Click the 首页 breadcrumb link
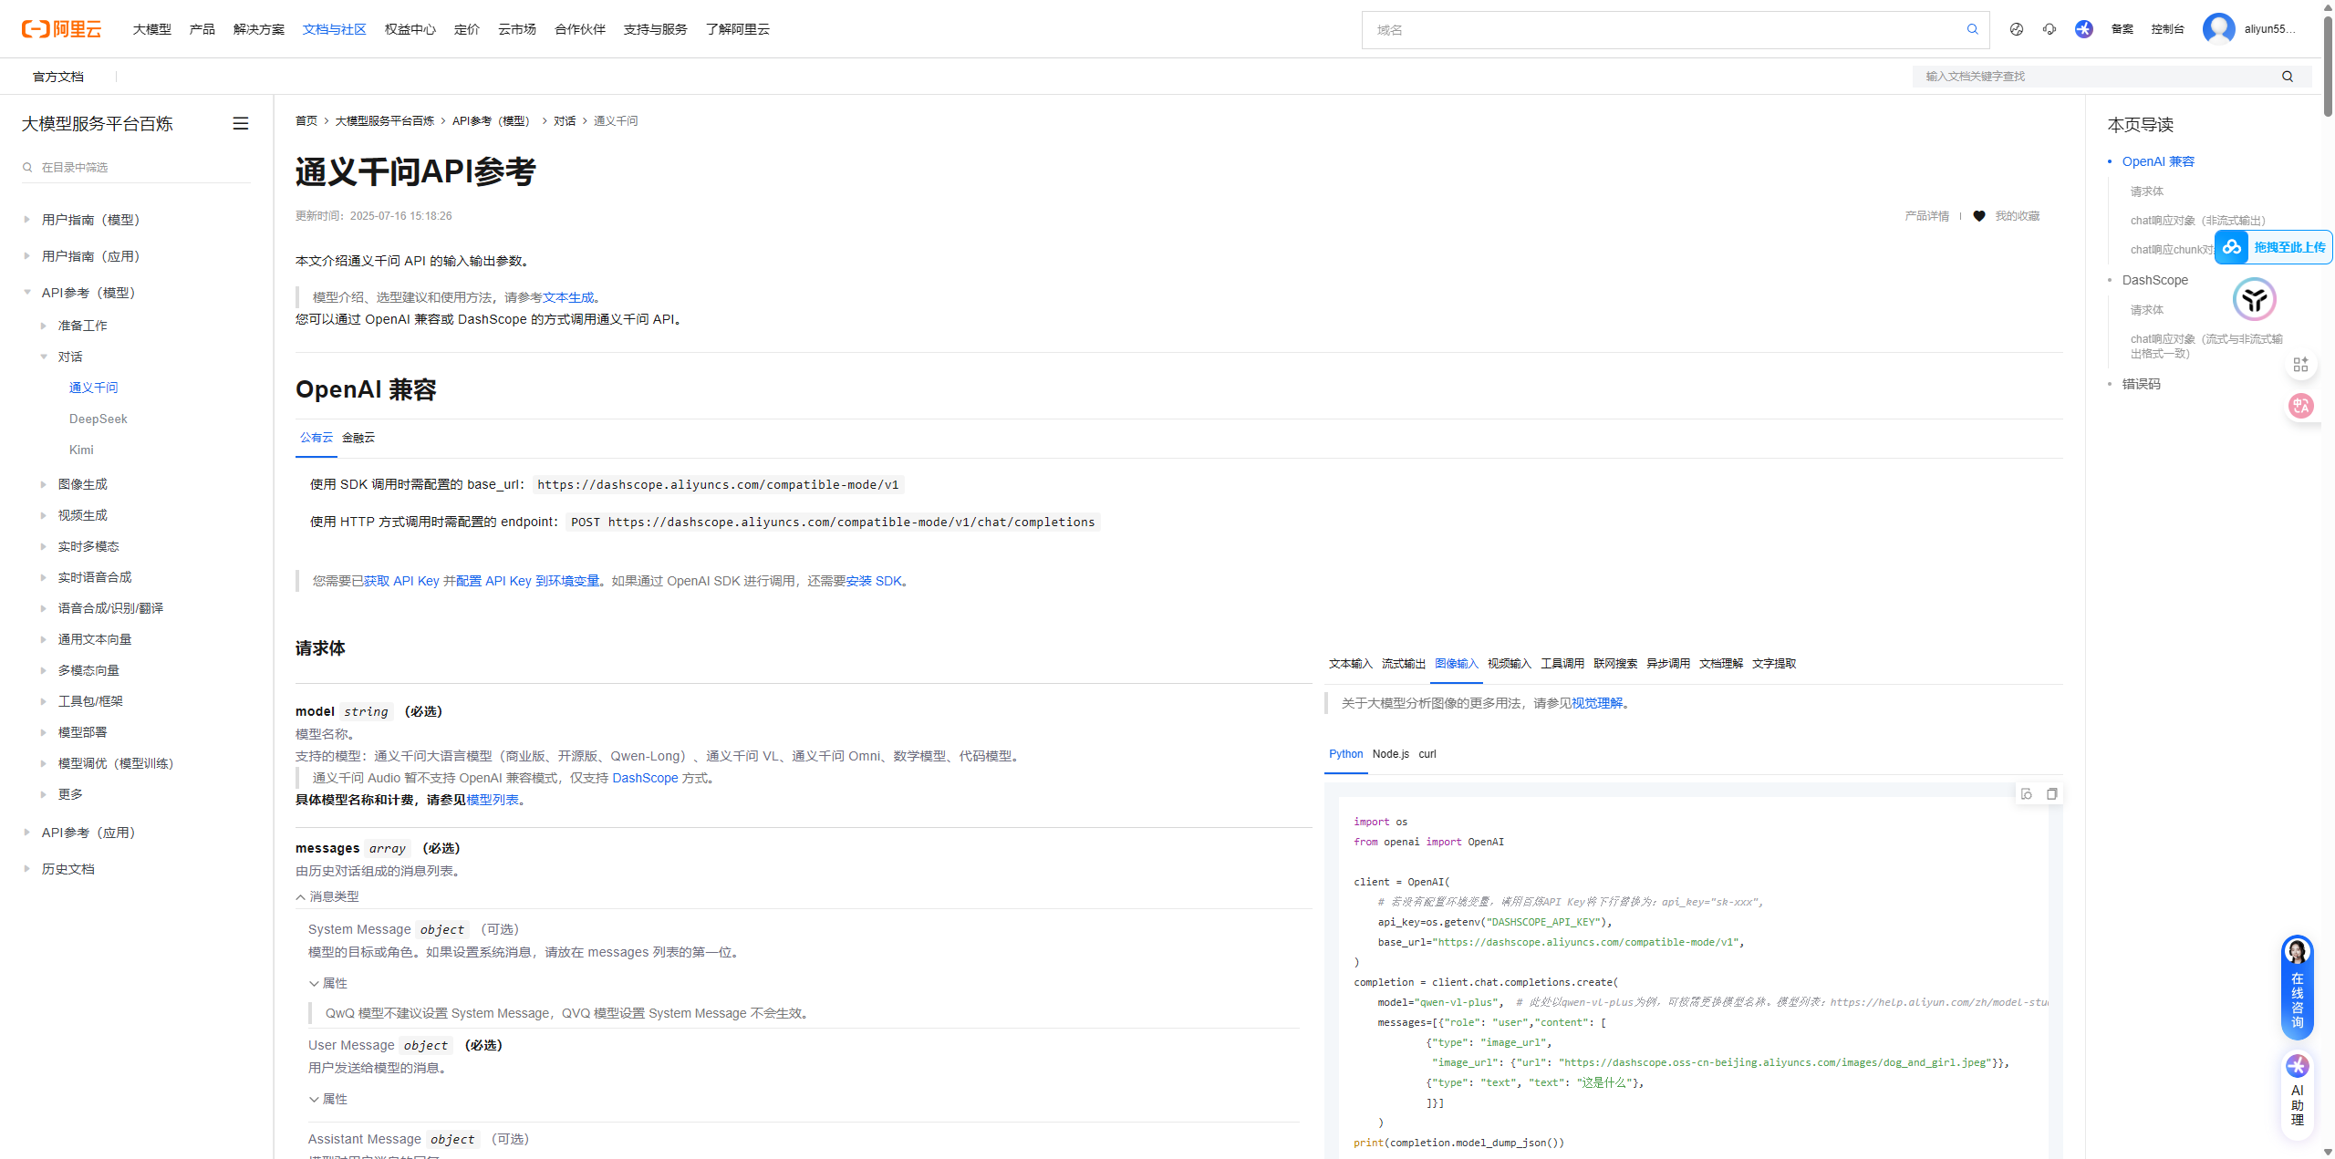The width and height of the screenshot is (2335, 1159). (306, 121)
